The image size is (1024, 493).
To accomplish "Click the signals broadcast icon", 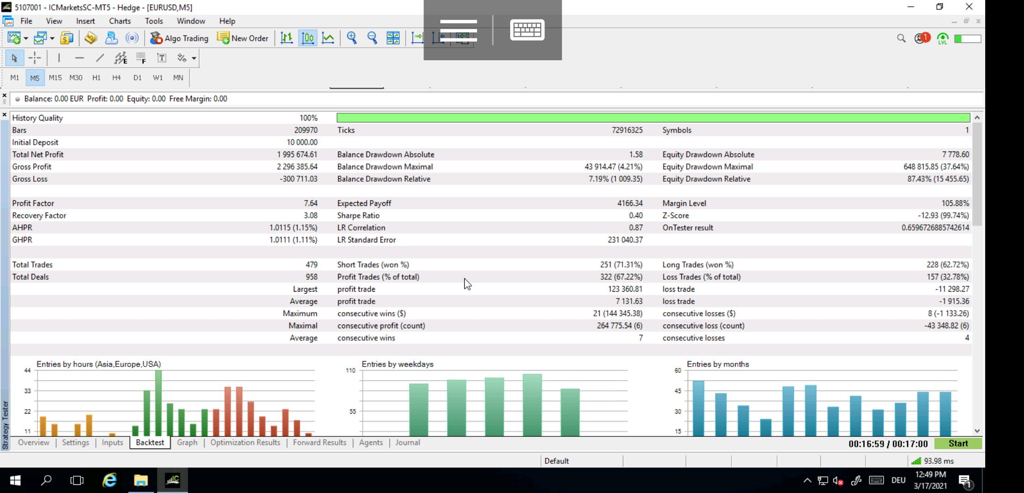I will coord(132,38).
